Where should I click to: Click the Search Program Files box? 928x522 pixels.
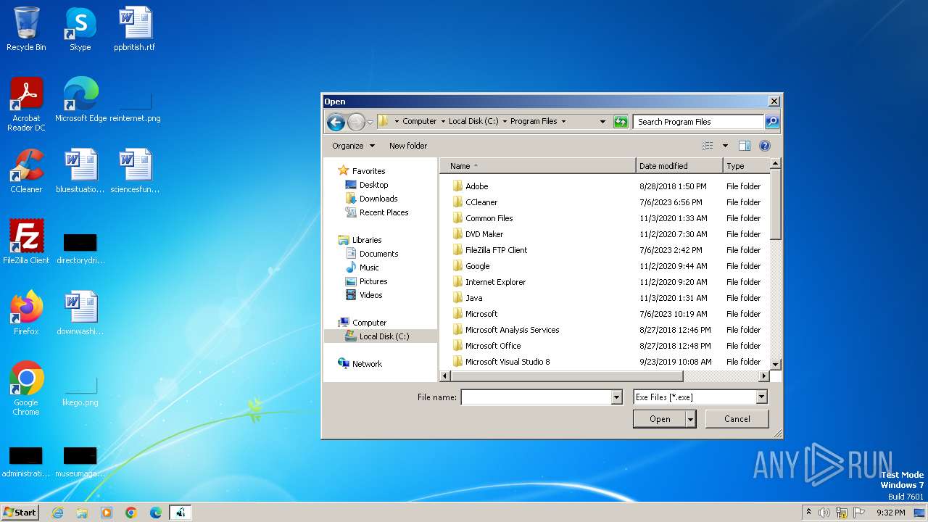(698, 122)
